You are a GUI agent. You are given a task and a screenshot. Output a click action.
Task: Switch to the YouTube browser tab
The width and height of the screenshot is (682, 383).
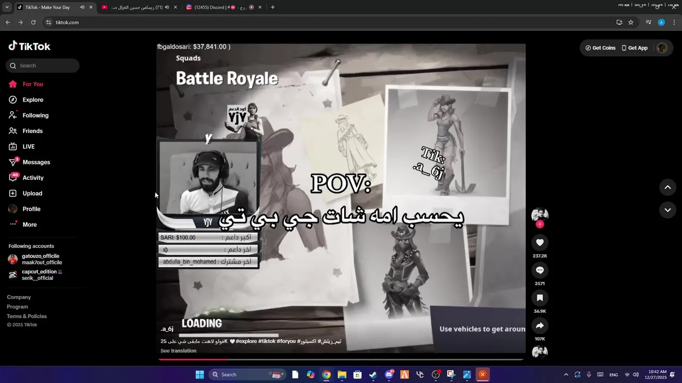pyautogui.click(x=136, y=7)
